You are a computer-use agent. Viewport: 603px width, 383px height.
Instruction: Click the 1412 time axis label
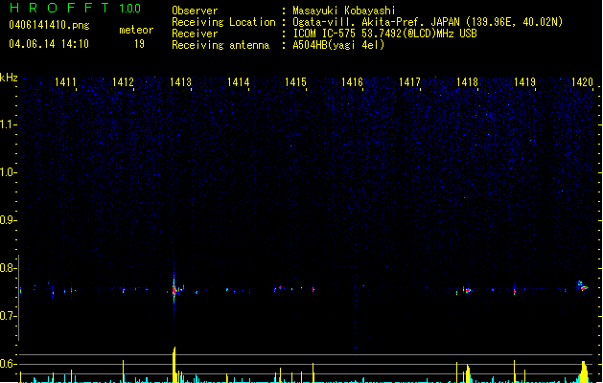pyautogui.click(x=123, y=81)
